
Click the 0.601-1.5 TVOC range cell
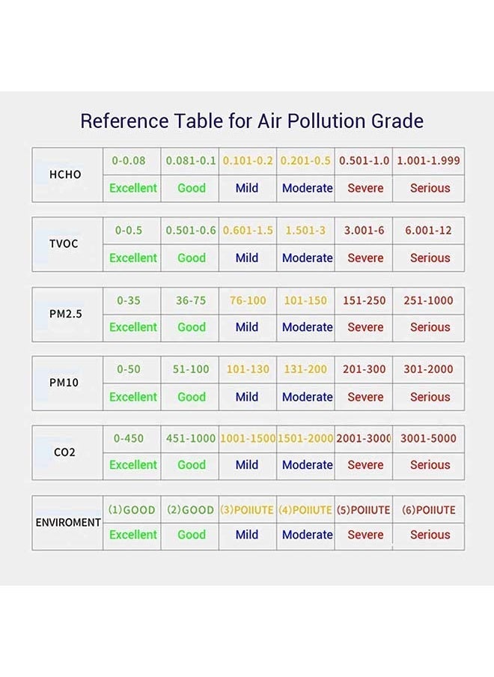pos(248,231)
